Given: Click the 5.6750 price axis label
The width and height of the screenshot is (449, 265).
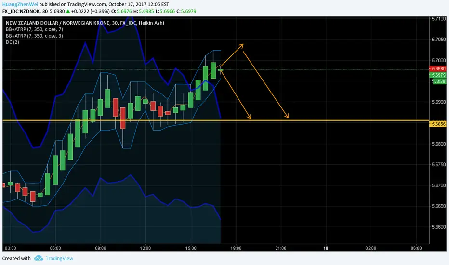Looking at the screenshot, I should point(439,164).
